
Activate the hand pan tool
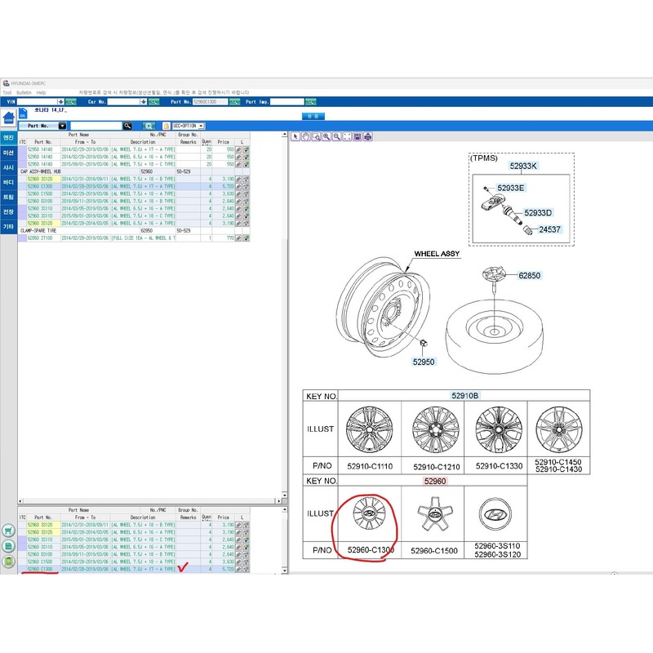[x=305, y=136]
